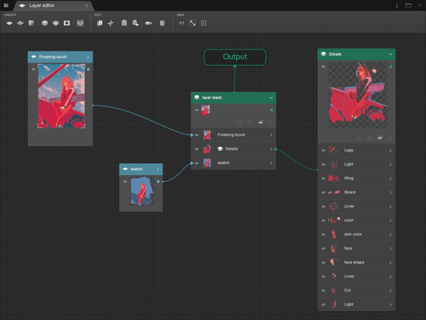Click the layers icon next to trash
The width and height of the screenshot is (426, 320).
(x=148, y=23)
